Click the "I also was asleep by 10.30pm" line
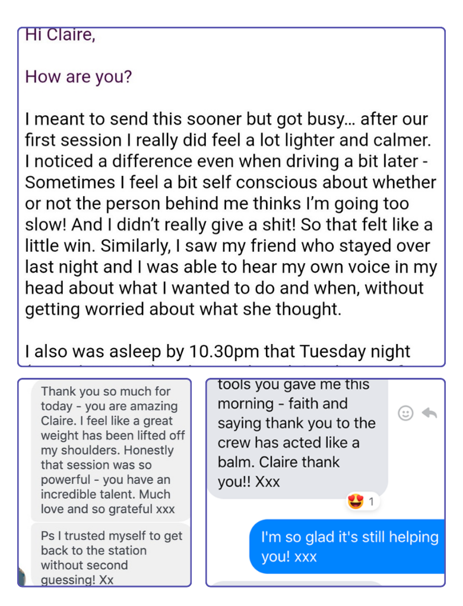463x606 pixels. [x=217, y=351]
